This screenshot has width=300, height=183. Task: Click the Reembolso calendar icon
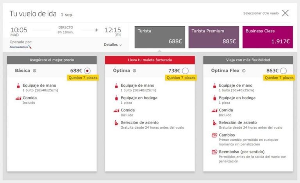coord(214,152)
